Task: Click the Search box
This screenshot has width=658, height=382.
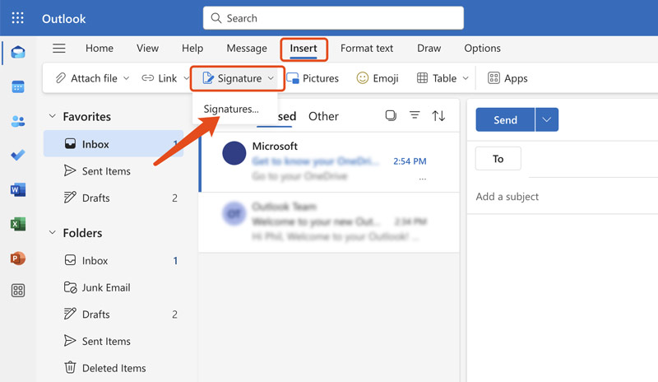Action: (x=333, y=18)
